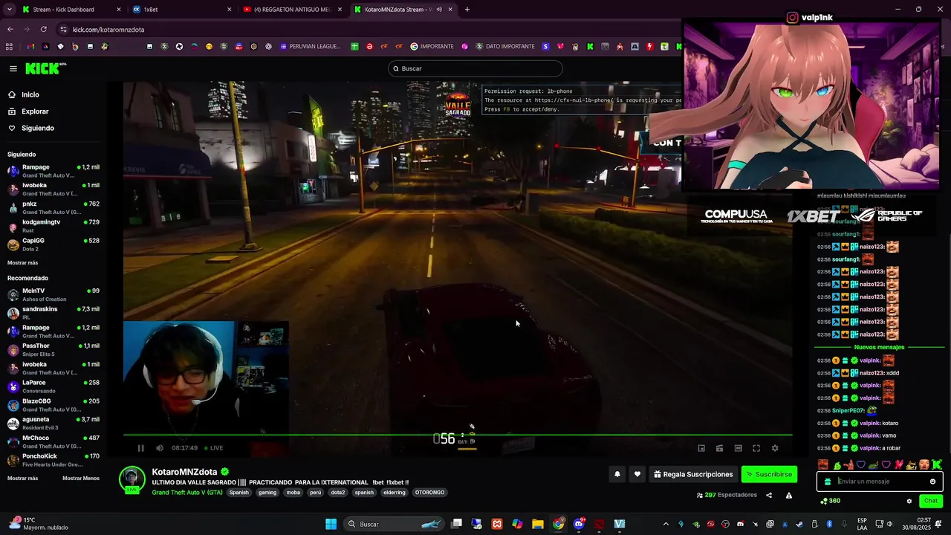Enable theater mode in player

[738, 448]
